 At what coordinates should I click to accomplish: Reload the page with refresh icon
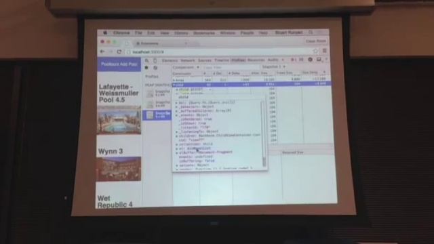click(119, 52)
